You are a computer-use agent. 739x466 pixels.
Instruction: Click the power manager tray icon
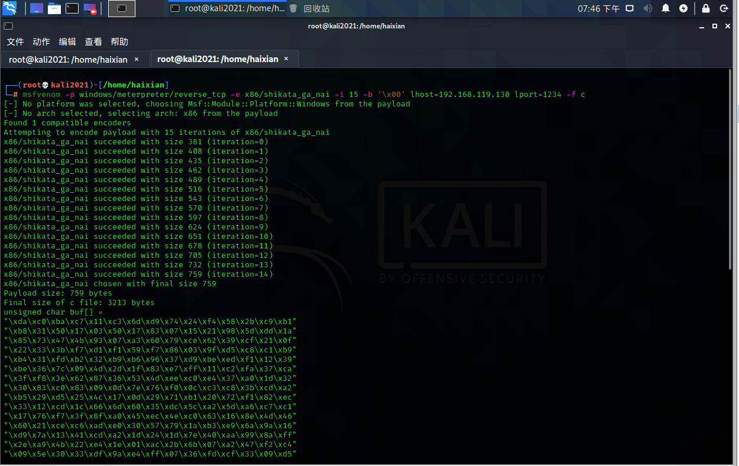(683, 8)
